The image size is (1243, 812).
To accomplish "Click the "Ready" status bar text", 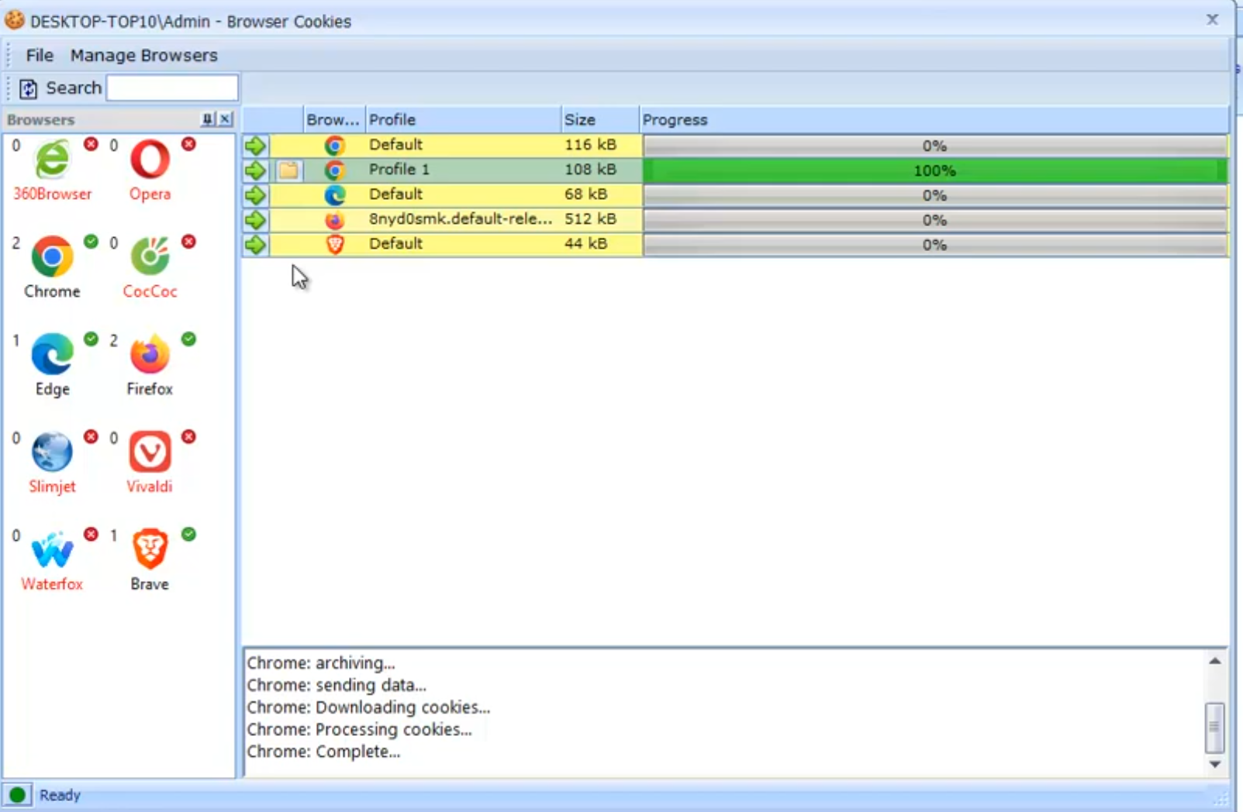I will tap(60, 796).
